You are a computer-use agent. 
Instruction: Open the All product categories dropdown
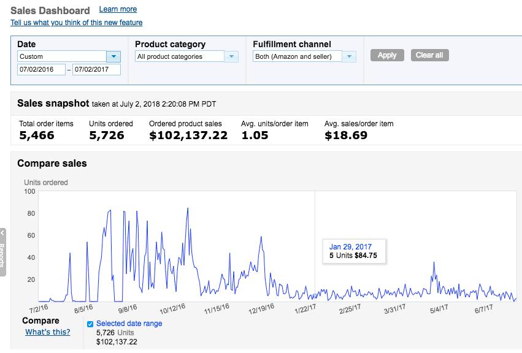(186, 56)
